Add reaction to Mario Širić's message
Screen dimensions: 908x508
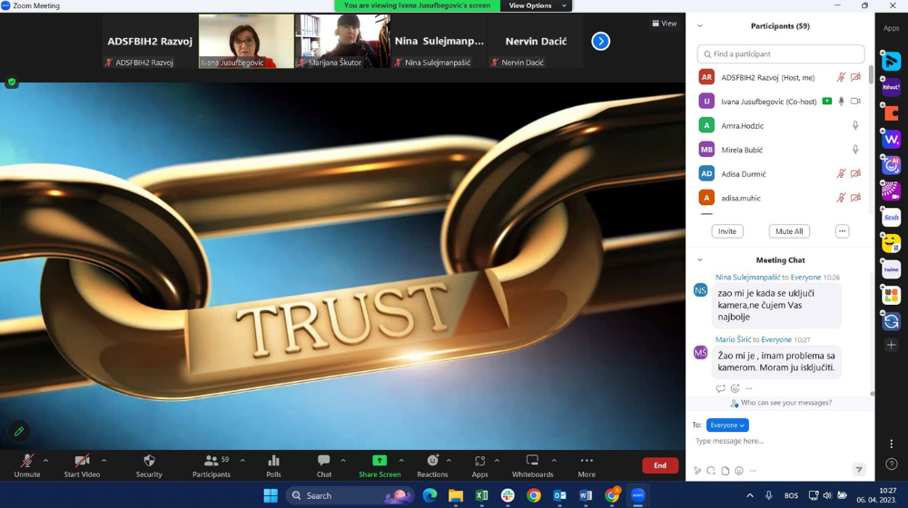(735, 388)
